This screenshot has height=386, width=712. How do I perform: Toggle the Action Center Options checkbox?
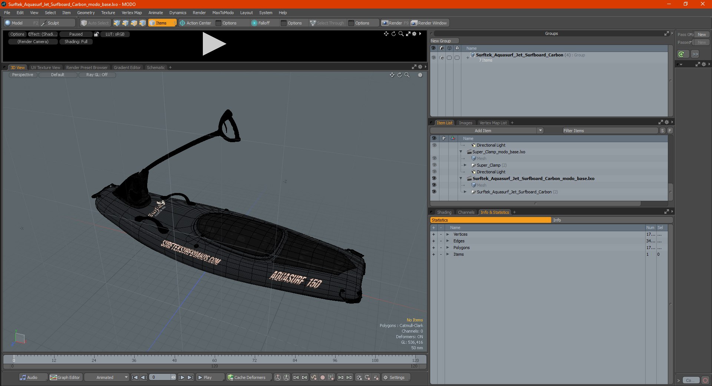(219, 23)
